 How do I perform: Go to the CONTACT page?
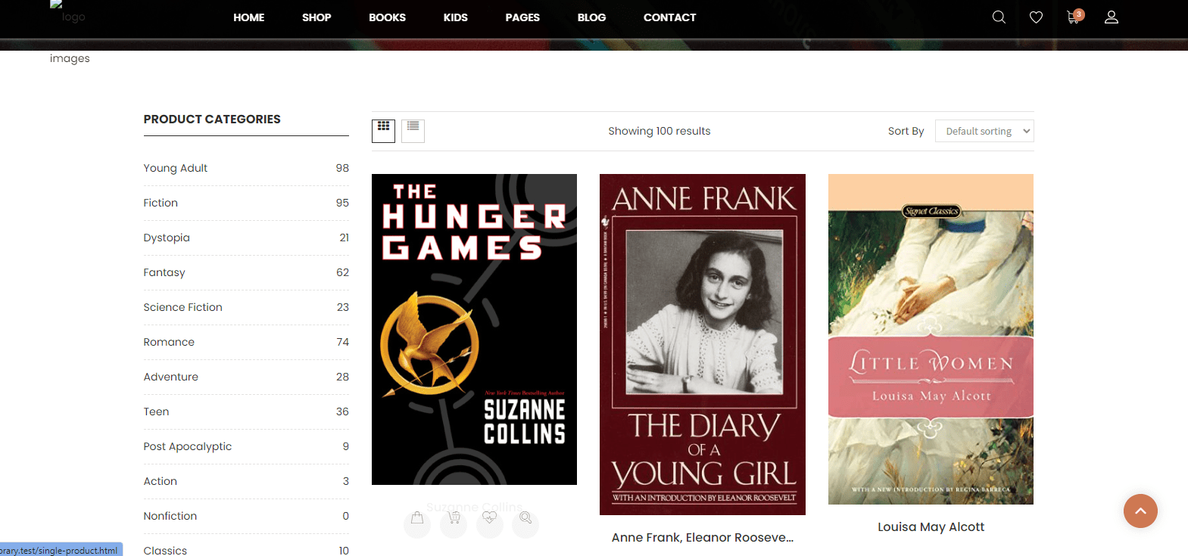(x=669, y=17)
